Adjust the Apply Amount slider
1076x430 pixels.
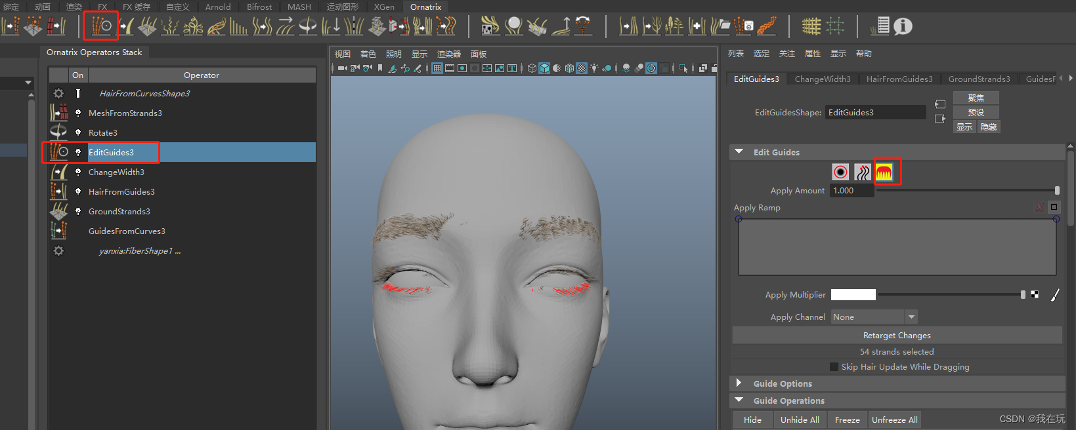tap(1056, 191)
